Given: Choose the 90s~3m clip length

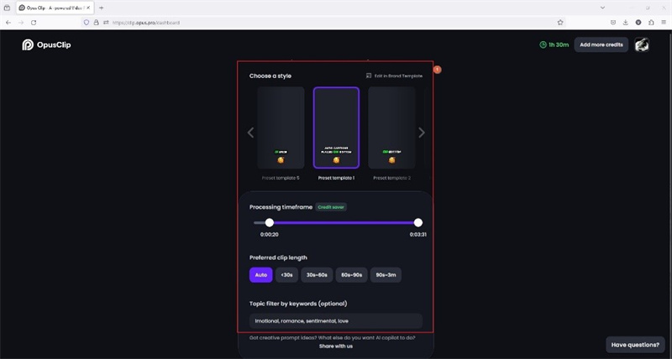Looking at the screenshot, I should 386,275.
